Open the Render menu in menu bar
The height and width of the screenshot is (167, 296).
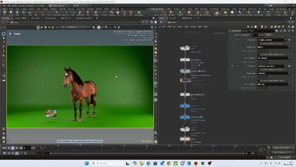pyautogui.click(x=15, y=5)
